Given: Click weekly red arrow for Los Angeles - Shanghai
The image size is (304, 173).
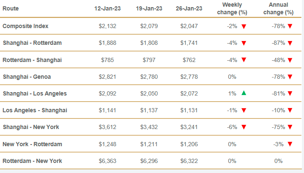Looking at the screenshot, I should point(243,110).
